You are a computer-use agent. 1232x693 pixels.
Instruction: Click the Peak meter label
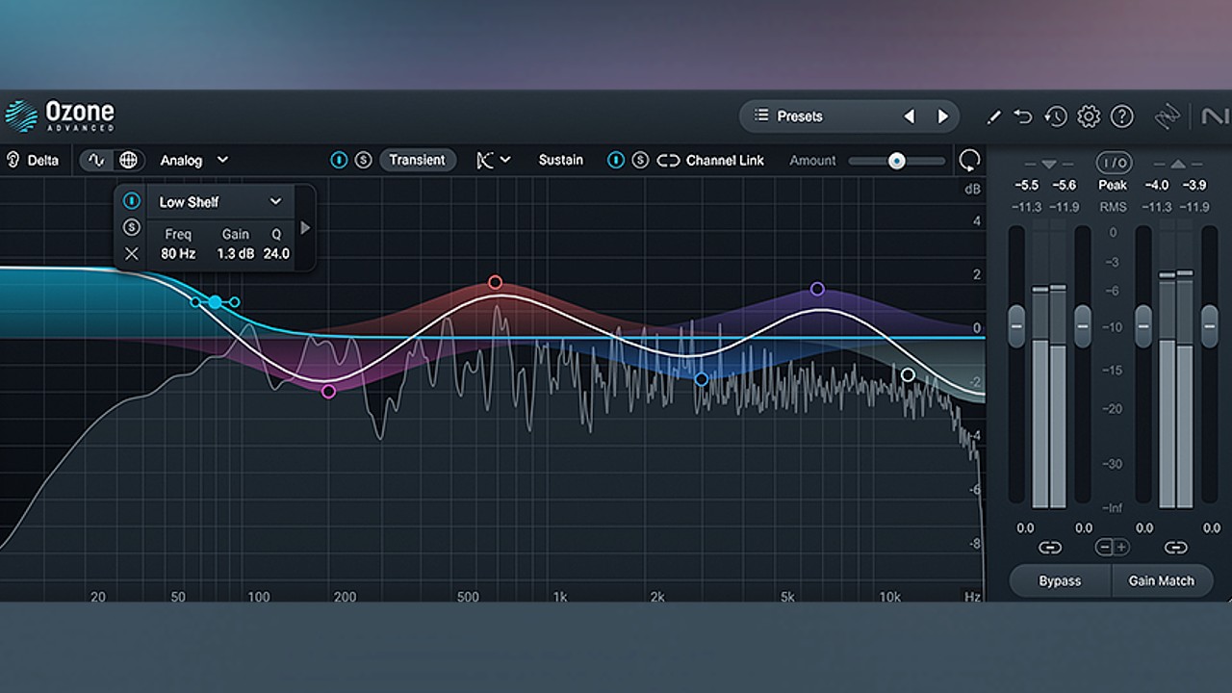click(x=1113, y=185)
